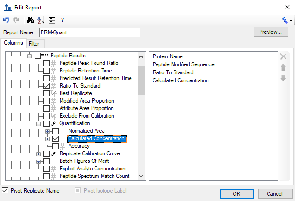The image size is (295, 201).
Task: Check the Accuracy checkbox
Action: tap(55, 146)
